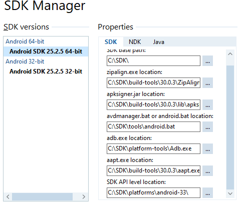Browse for adb.exe location
The image size is (245, 205).
click(x=207, y=149)
